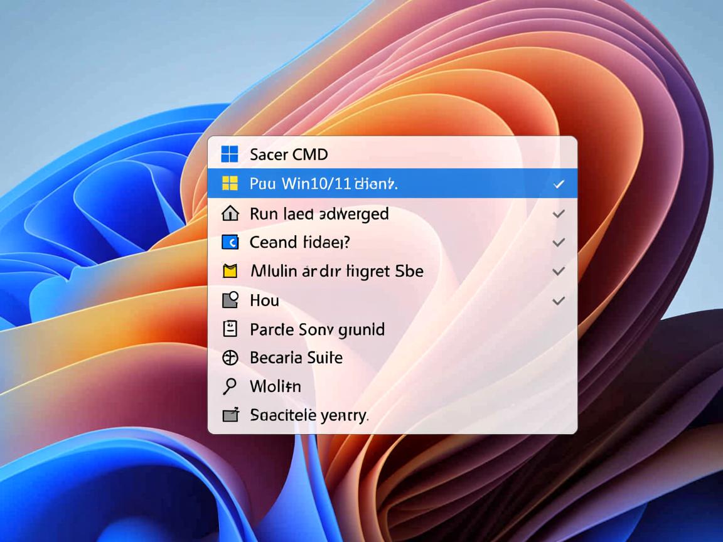
Task: Click the face page icon beside Parcle Sonv
Action: [x=230, y=329]
